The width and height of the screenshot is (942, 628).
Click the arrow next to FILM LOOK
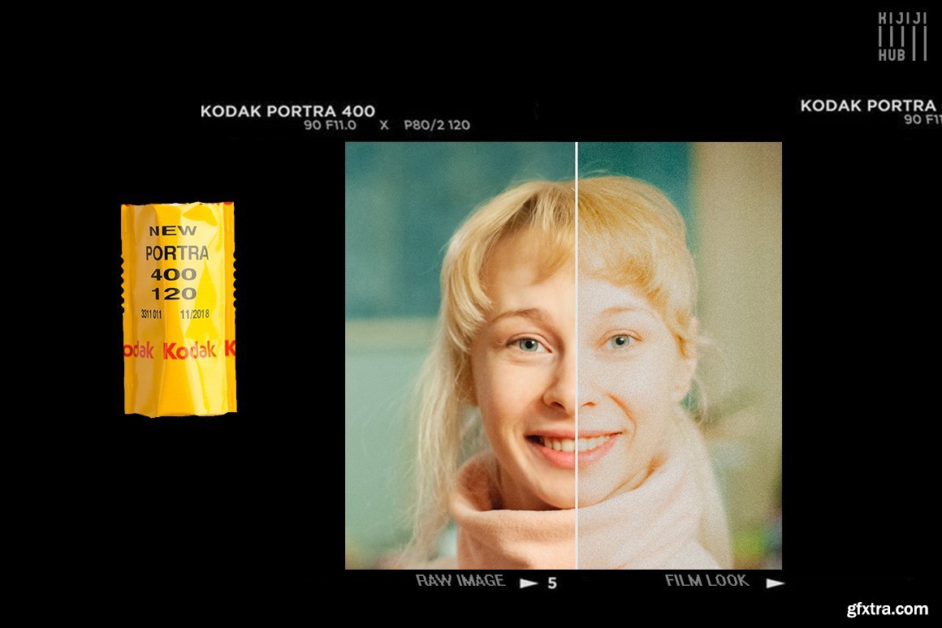tap(775, 583)
